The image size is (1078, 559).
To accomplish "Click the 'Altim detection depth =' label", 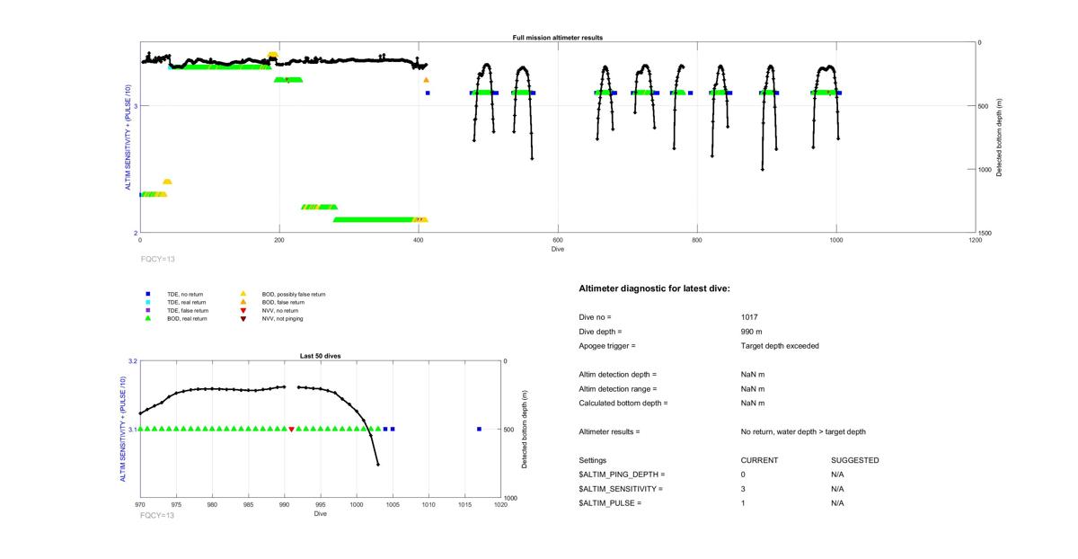I will coord(618,375).
